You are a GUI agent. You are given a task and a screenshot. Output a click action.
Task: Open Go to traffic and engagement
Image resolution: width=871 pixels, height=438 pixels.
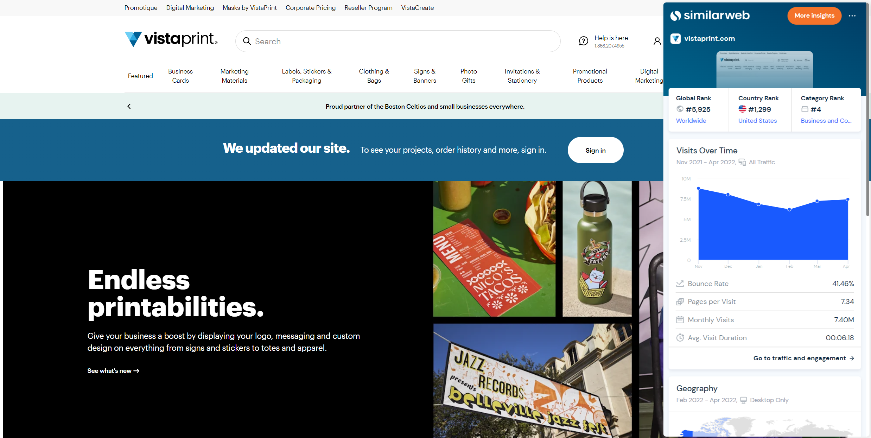[803, 358]
